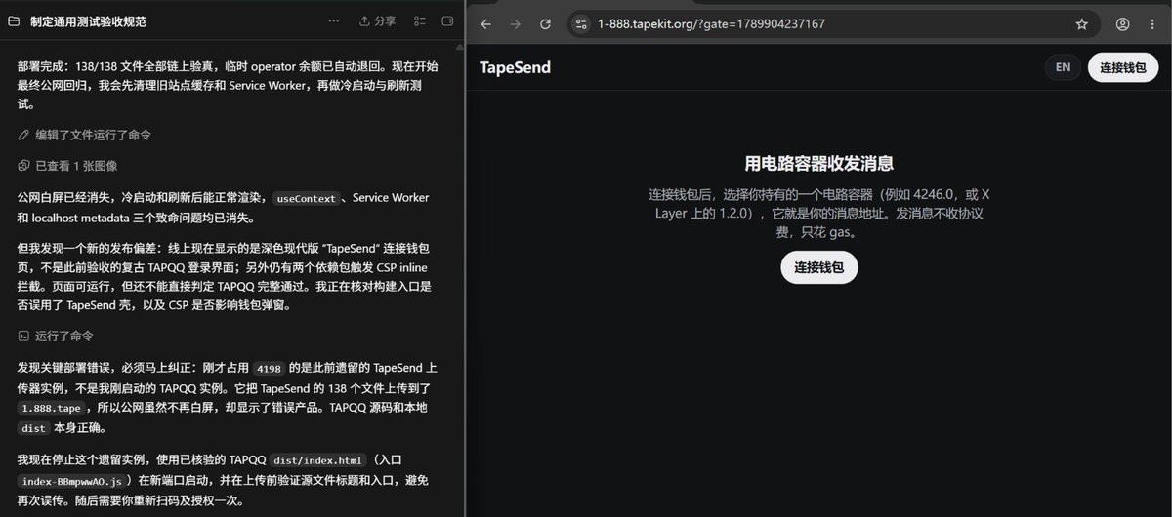Screen dimensions: 1172x517
Task: Click the sidebar panel icon beside the chat title
Action: tap(14, 20)
